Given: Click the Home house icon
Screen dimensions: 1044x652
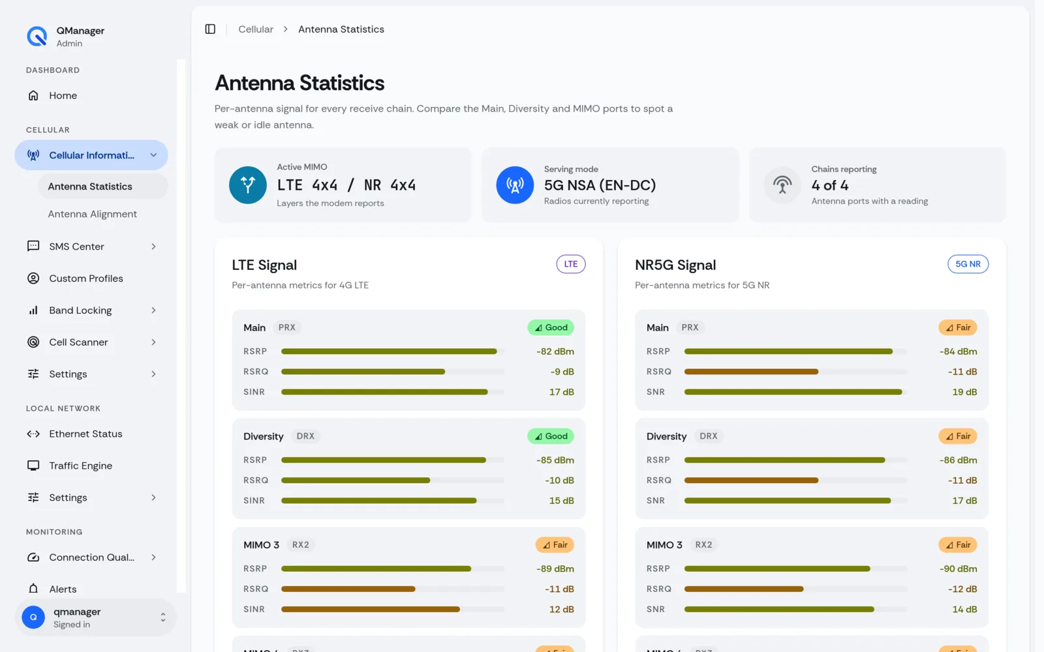Looking at the screenshot, I should click(33, 95).
